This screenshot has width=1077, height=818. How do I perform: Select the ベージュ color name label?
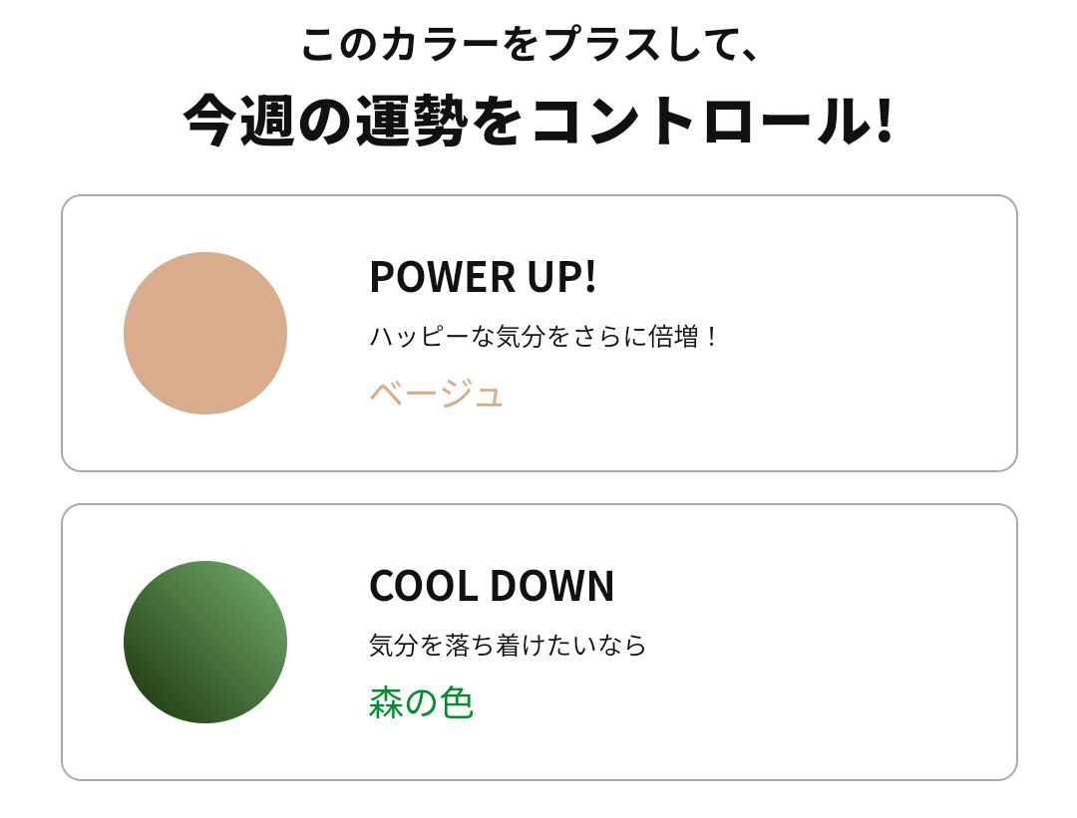click(x=436, y=395)
